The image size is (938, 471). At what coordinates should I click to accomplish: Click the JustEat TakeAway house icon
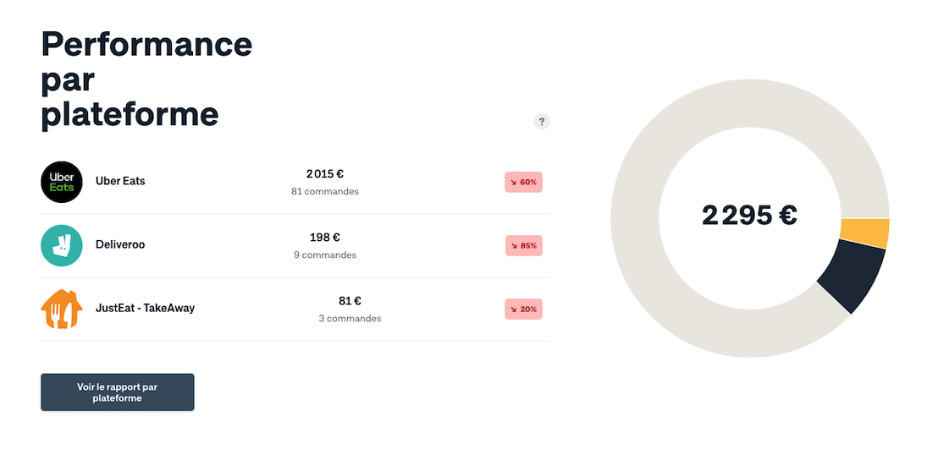click(x=62, y=309)
